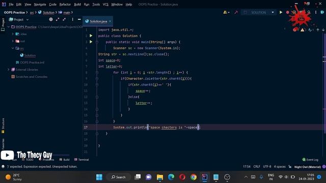This screenshot has height=183, width=326.
Task: Open Google Chrome from the taskbar
Action: click(x=194, y=177)
